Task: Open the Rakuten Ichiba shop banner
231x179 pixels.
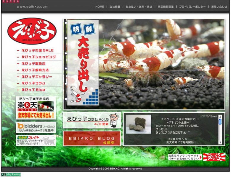Action: pyautogui.click(x=36, y=108)
